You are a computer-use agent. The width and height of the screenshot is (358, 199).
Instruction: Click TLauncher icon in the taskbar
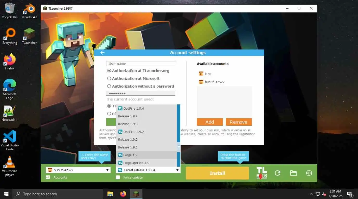[x=136, y=194]
